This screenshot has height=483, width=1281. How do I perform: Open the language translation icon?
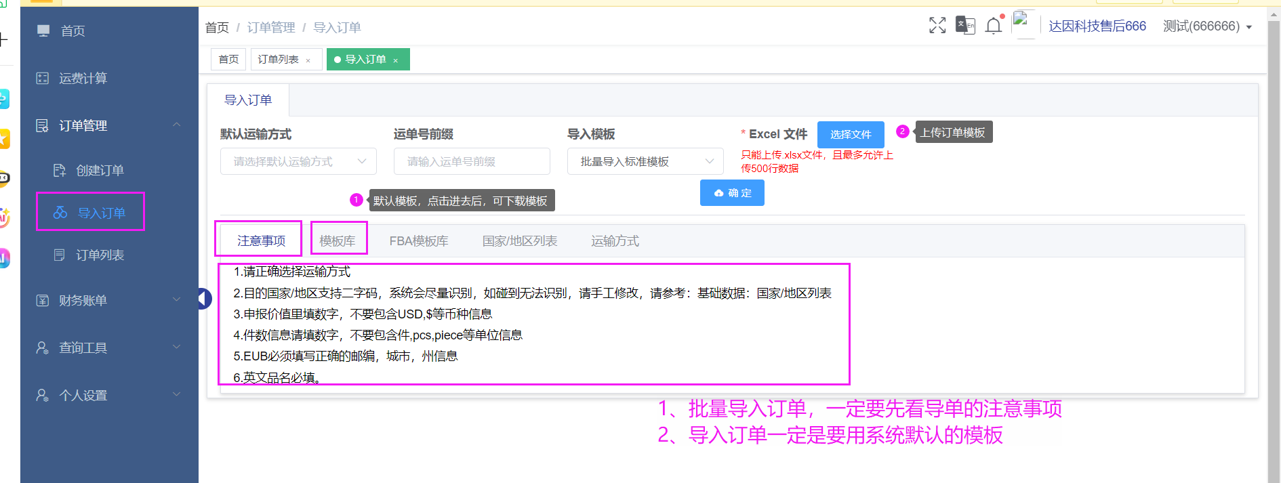(x=964, y=26)
